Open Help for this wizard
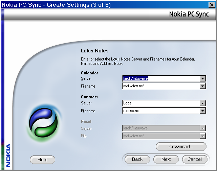The height and width of the screenshot is (171, 217). (x=42, y=160)
